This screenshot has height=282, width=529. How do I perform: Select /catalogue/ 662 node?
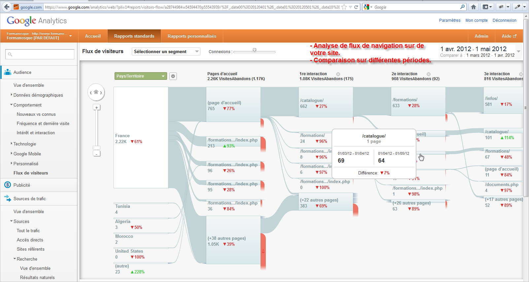click(x=326, y=102)
